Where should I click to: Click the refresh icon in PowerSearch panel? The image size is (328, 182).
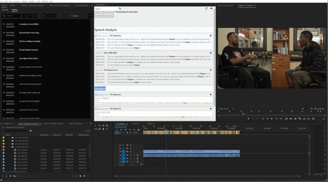(206, 8)
